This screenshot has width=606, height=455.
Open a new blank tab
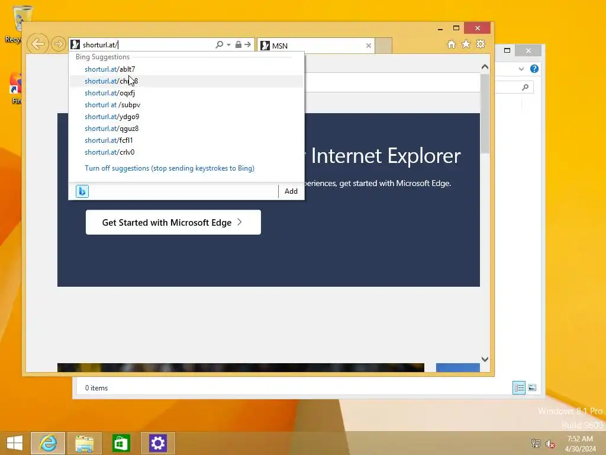pos(383,46)
